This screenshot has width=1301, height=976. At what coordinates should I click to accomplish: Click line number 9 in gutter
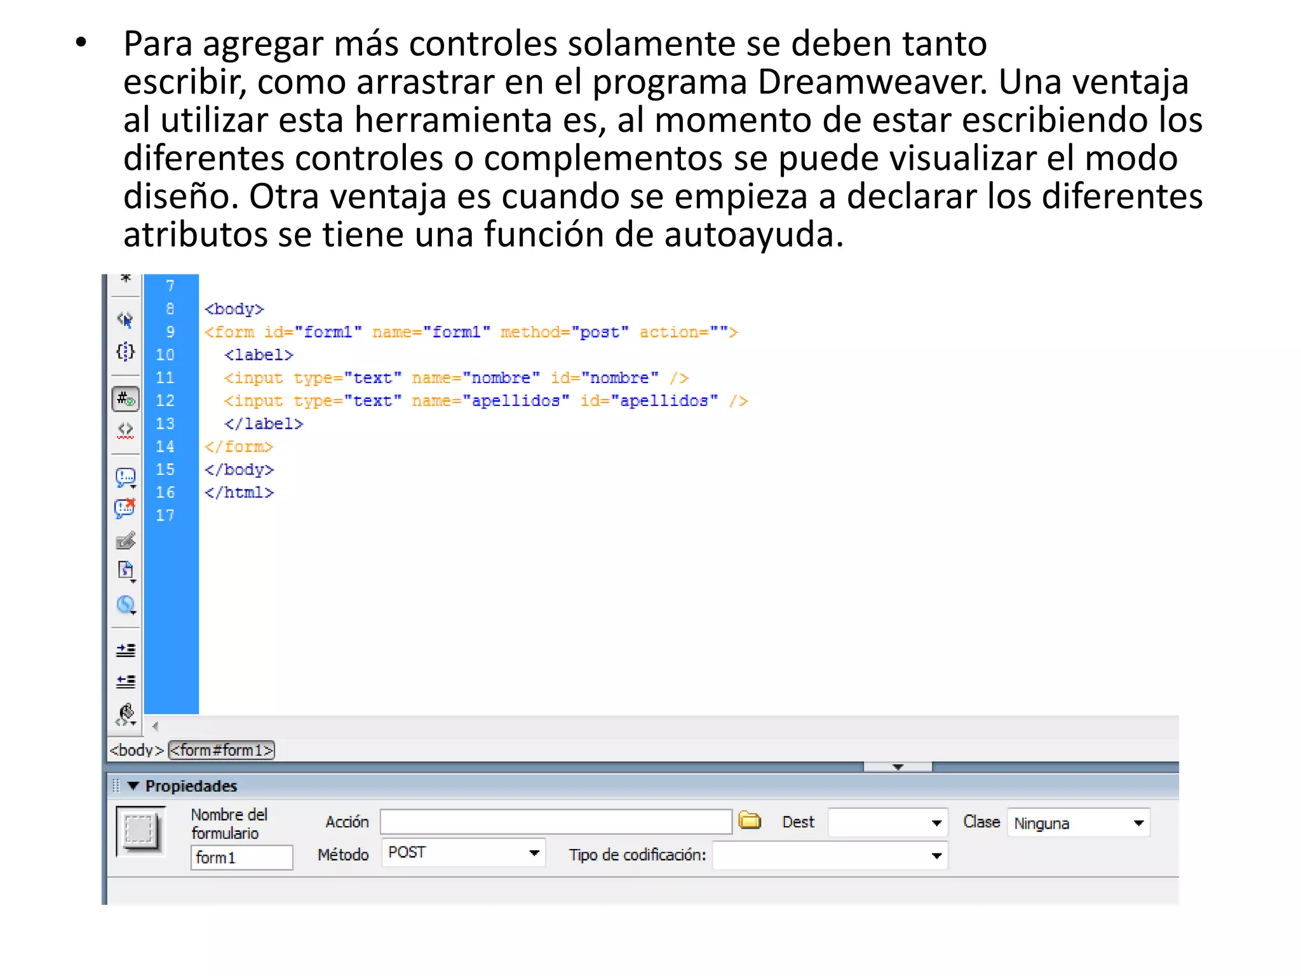(x=170, y=332)
